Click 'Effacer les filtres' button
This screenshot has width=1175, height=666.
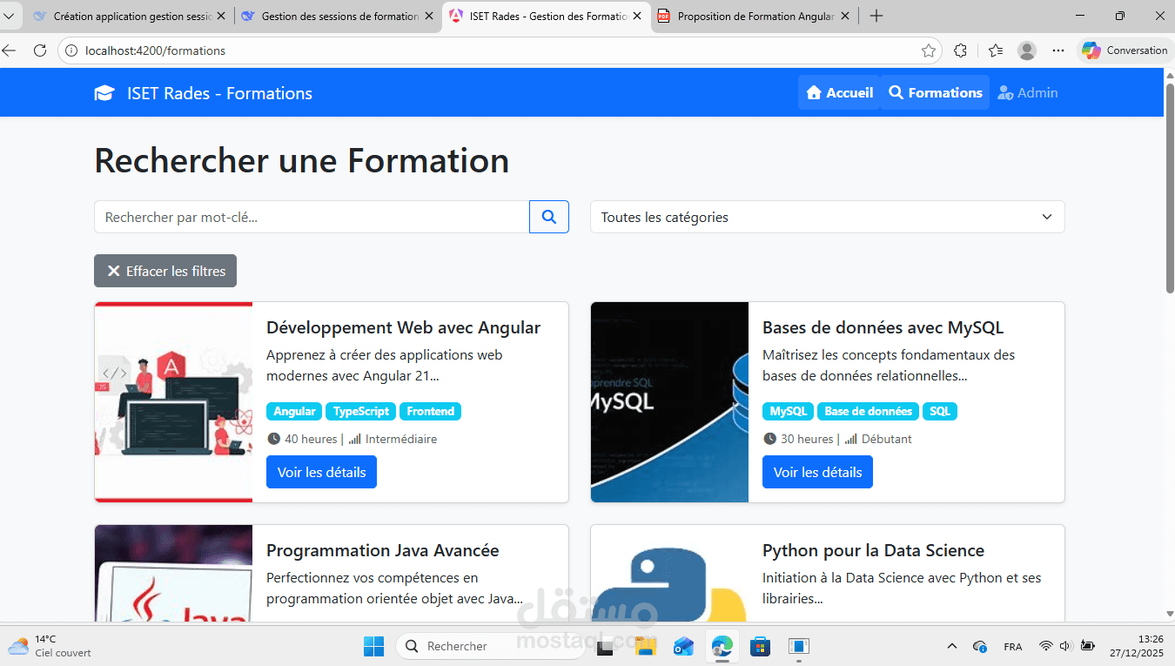(165, 271)
